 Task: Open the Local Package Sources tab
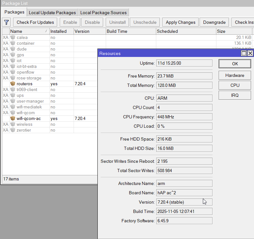(103, 13)
